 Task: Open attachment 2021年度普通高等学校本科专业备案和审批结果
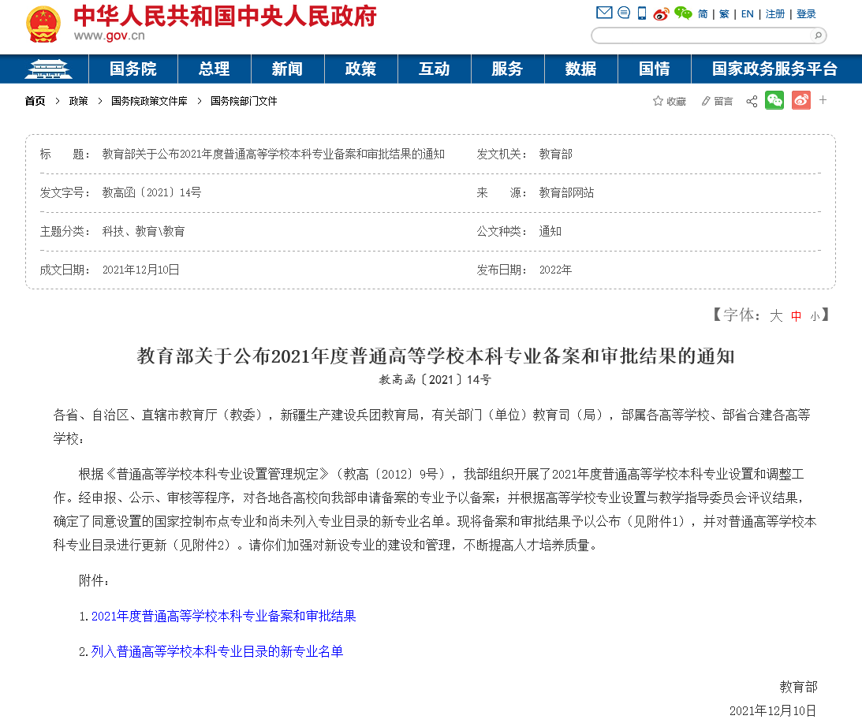[x=223, y=616]
